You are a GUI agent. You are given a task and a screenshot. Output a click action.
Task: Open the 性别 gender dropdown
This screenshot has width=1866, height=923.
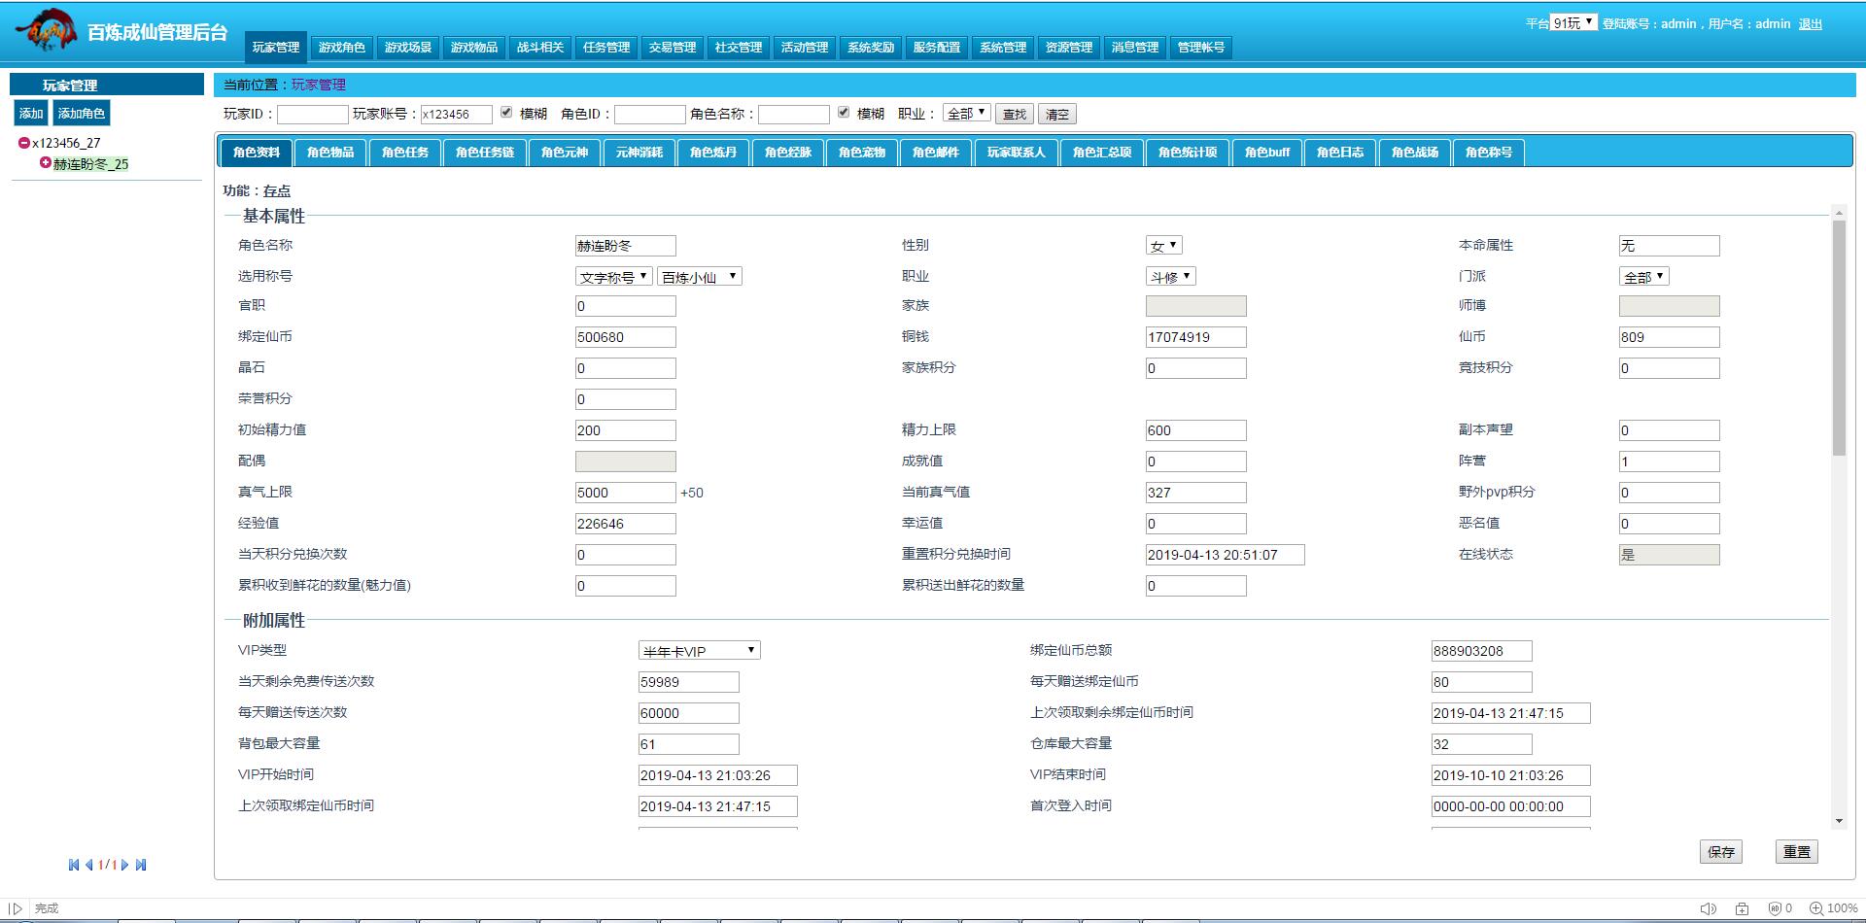coord(1163,246)
